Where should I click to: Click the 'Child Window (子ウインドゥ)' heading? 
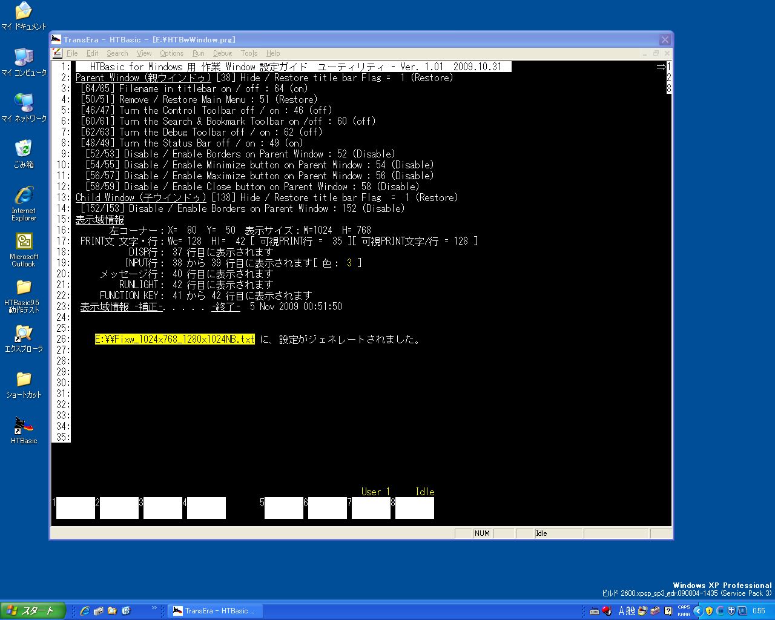[141, 197]
